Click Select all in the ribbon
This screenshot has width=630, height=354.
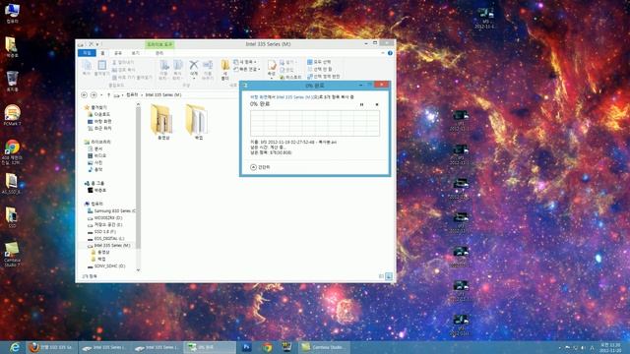click(319, 62)
